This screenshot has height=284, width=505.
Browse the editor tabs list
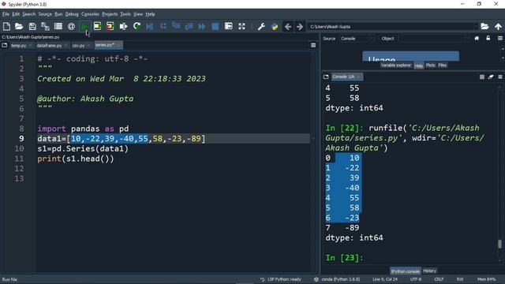click(x=5, y=46)
